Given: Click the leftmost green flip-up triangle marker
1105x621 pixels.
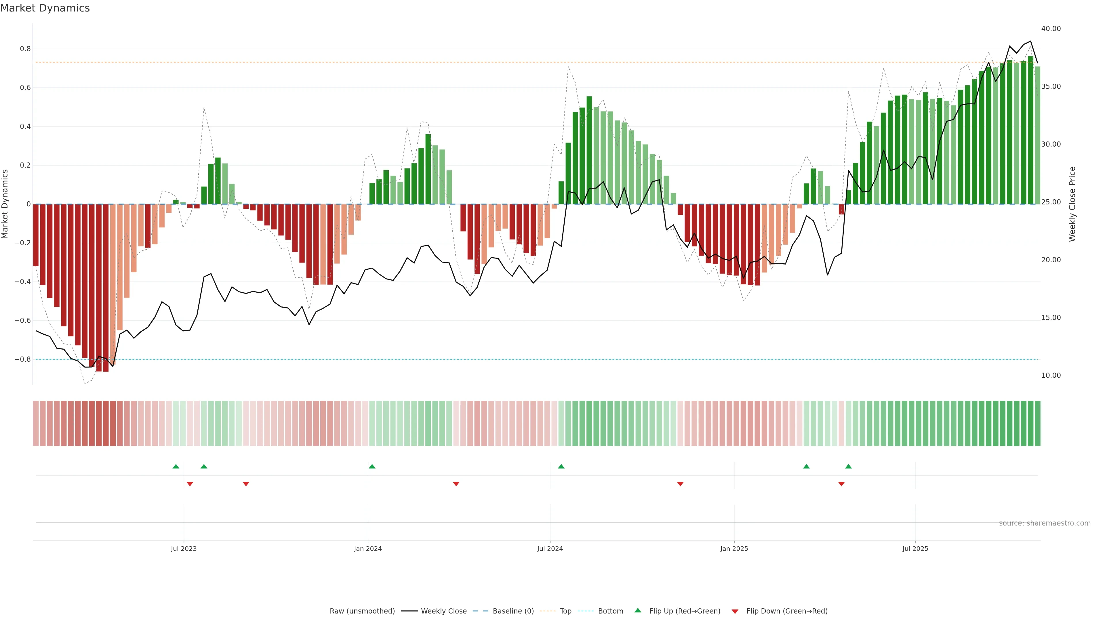Looking at the screenshot, I should pyautogui.click(x=176, y=466).
